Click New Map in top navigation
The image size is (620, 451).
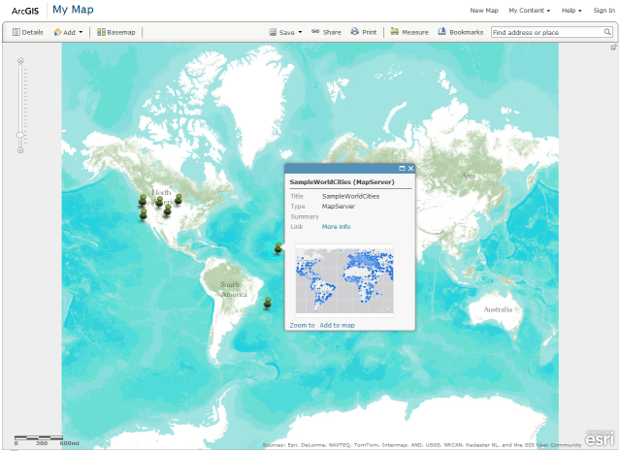pyautogui.click(x=483, y=11)
